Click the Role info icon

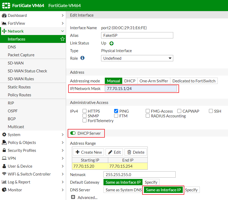tap(82, 58)
